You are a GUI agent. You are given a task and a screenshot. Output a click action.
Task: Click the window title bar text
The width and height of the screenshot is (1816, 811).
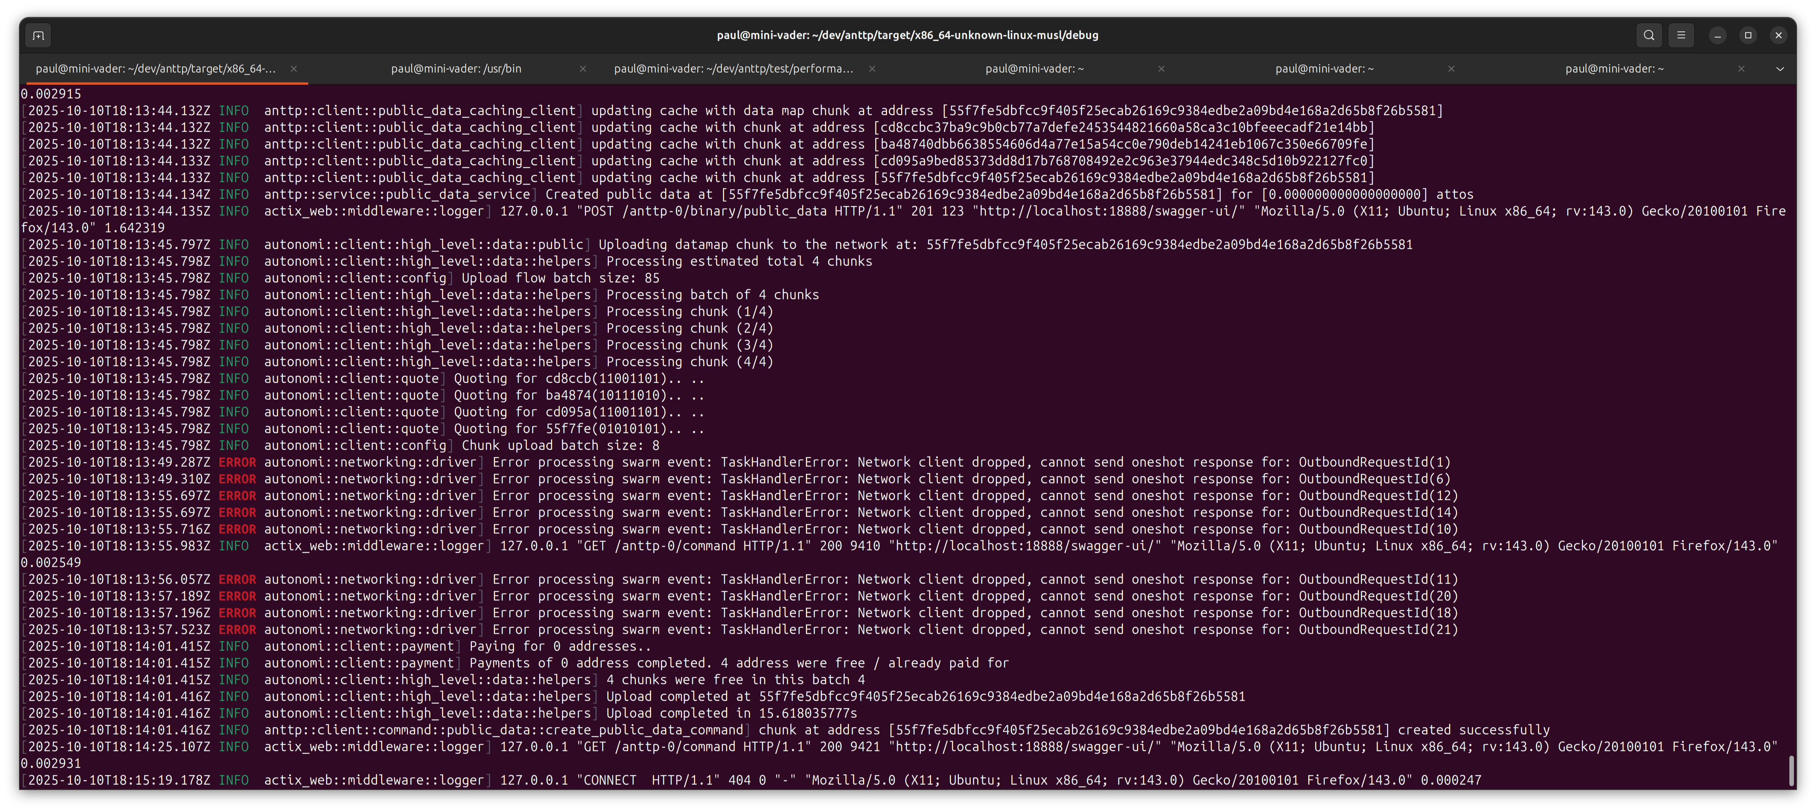(907, 35)
